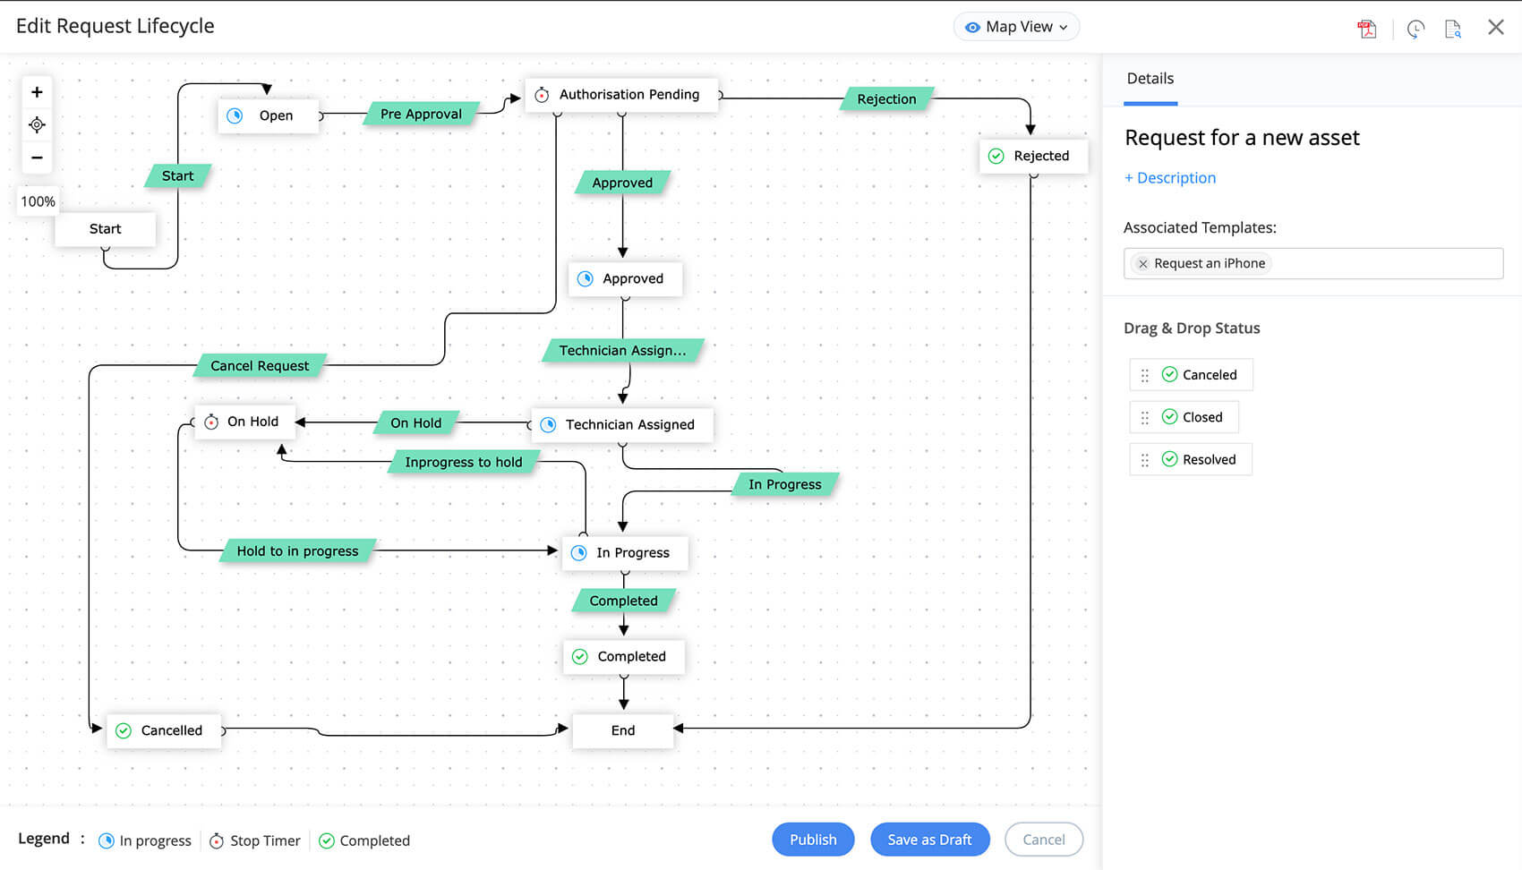Publish the request lifecycle
Image resolution: width=1522 pixels, height=870 pixels.
[x=812, y=839]
